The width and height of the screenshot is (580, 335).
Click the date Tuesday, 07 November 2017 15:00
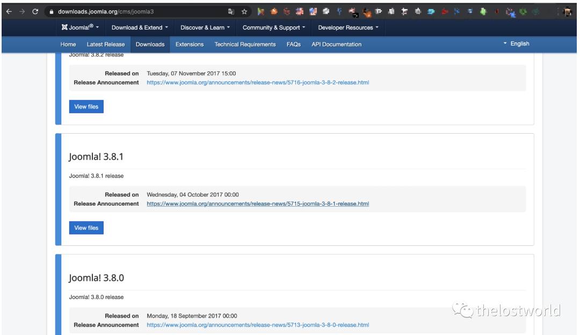(191, 74)
